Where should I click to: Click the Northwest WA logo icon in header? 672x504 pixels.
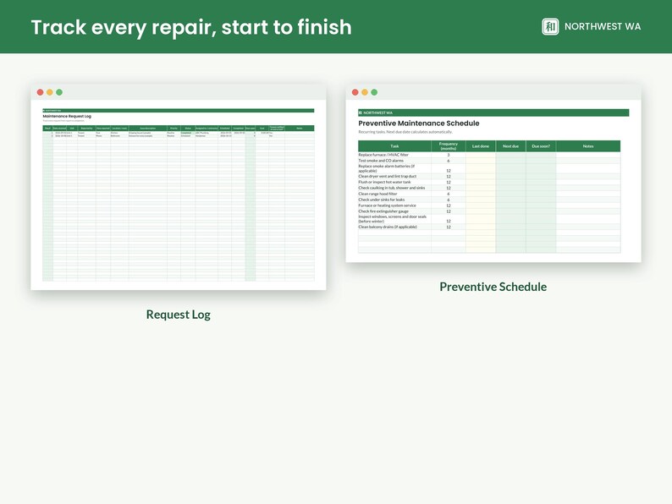click(x=550, y=26)
